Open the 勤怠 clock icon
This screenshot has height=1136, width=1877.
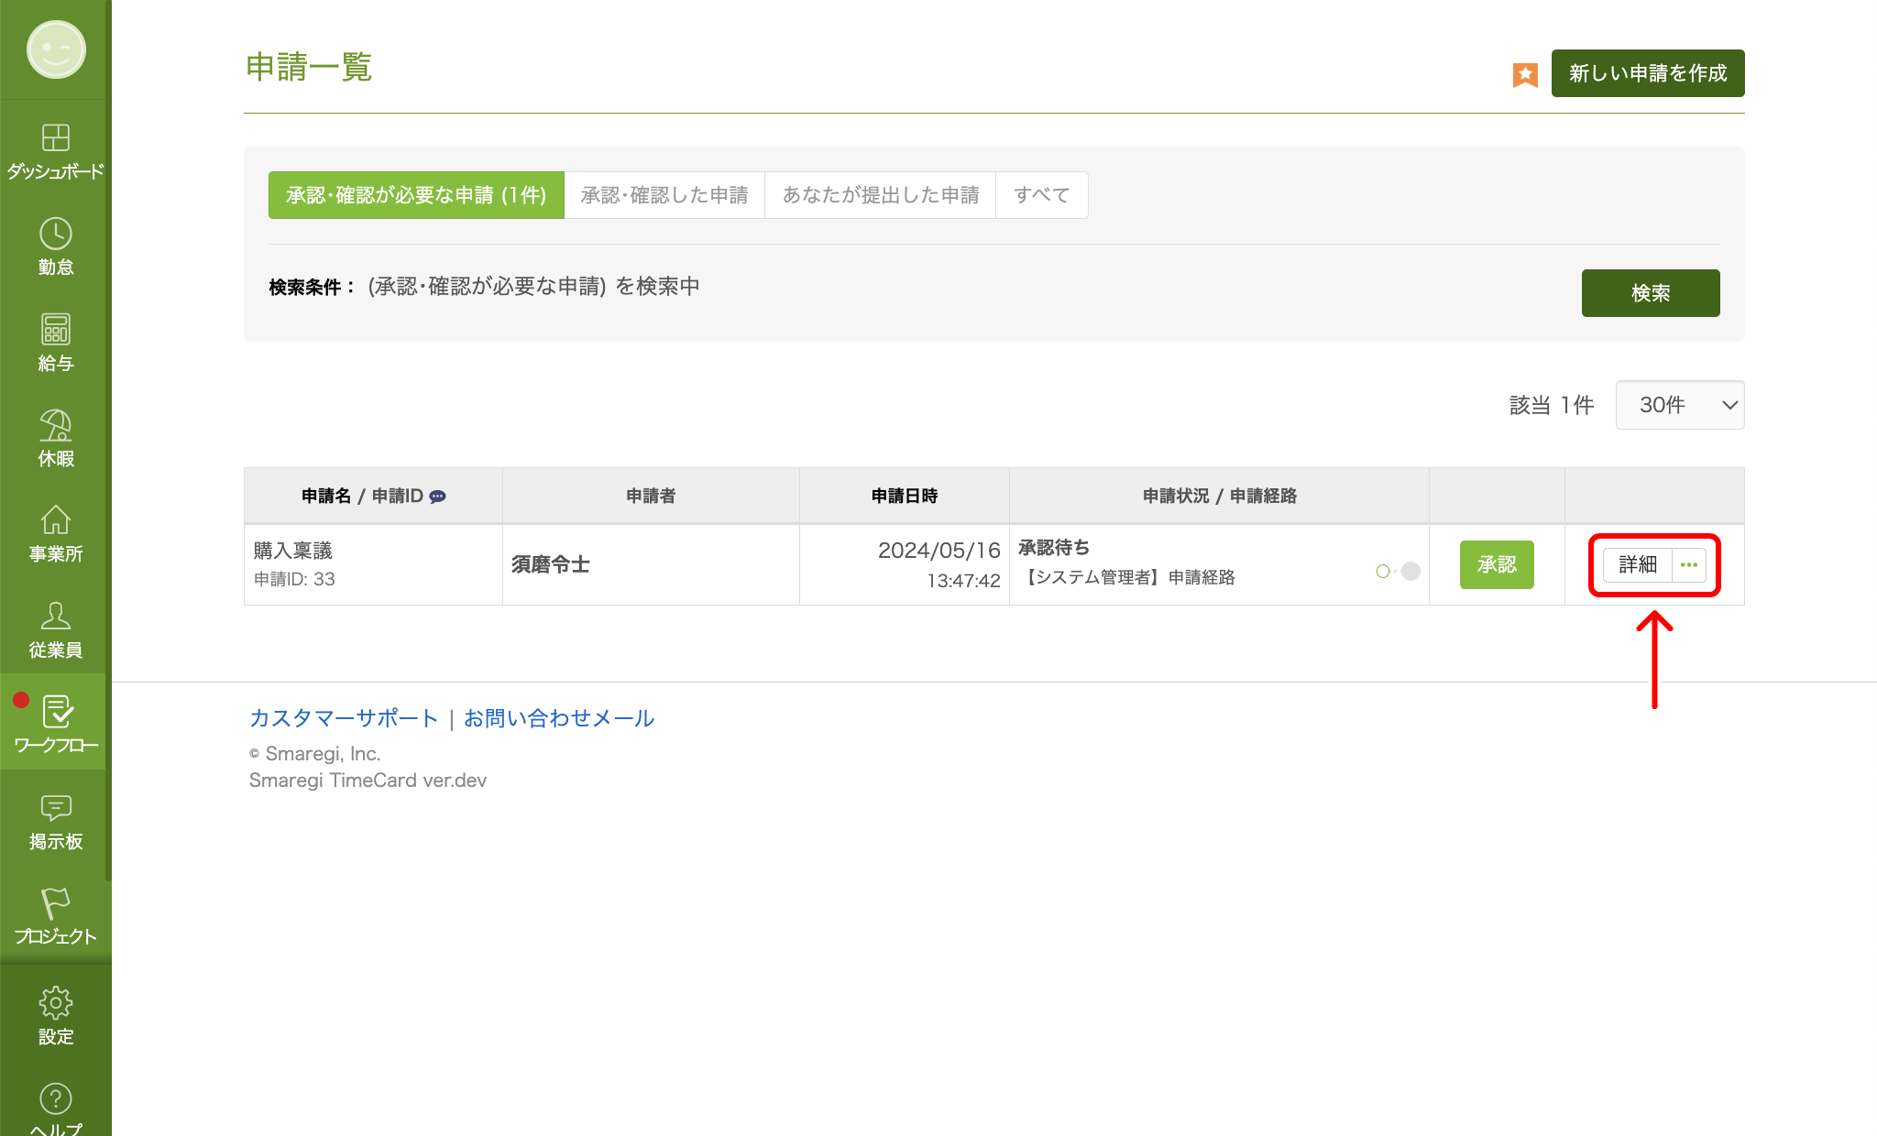[x=56, y=234]
